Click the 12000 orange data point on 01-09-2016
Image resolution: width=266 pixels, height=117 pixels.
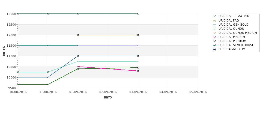point(78,35)
